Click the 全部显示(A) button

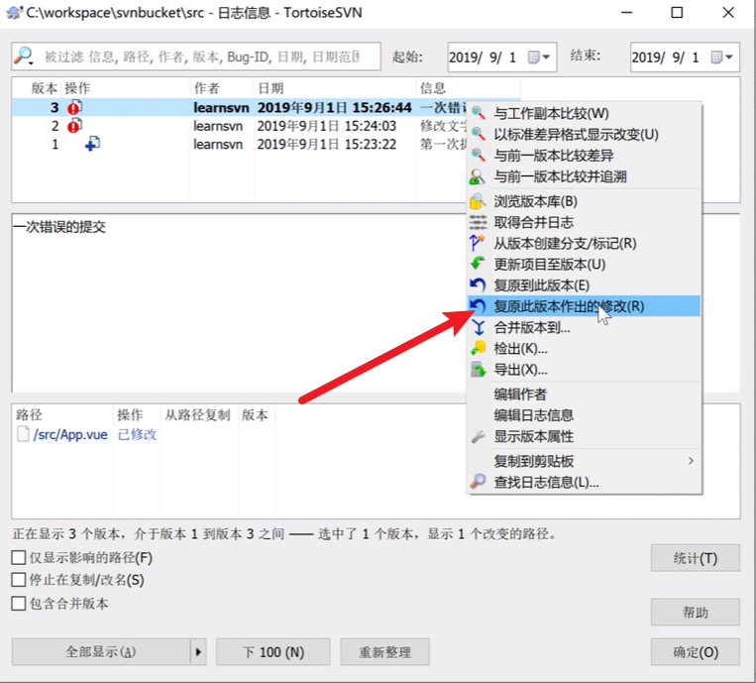pos(101,652)
